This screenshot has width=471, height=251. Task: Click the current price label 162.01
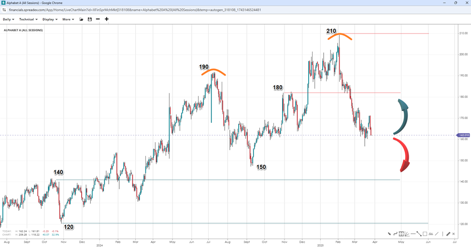click(x=463, y=135)
